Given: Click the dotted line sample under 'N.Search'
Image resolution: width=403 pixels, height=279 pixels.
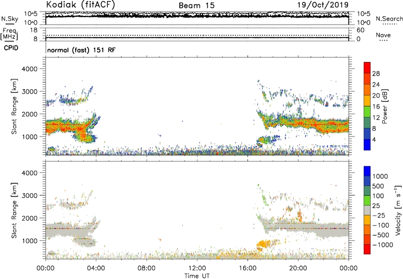Looking at the screenshot, I should [390, 24].
